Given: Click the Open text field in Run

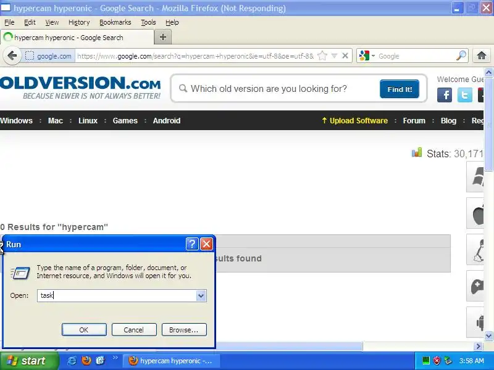Looking at the screenshot, I should point(117,295).
